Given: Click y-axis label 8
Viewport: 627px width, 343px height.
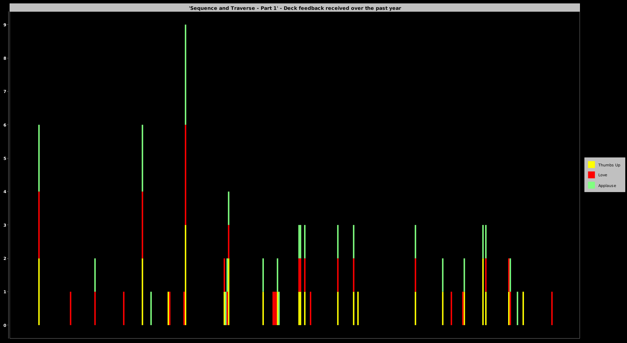Looking at the screenshot, I should (x=5, y=58).
